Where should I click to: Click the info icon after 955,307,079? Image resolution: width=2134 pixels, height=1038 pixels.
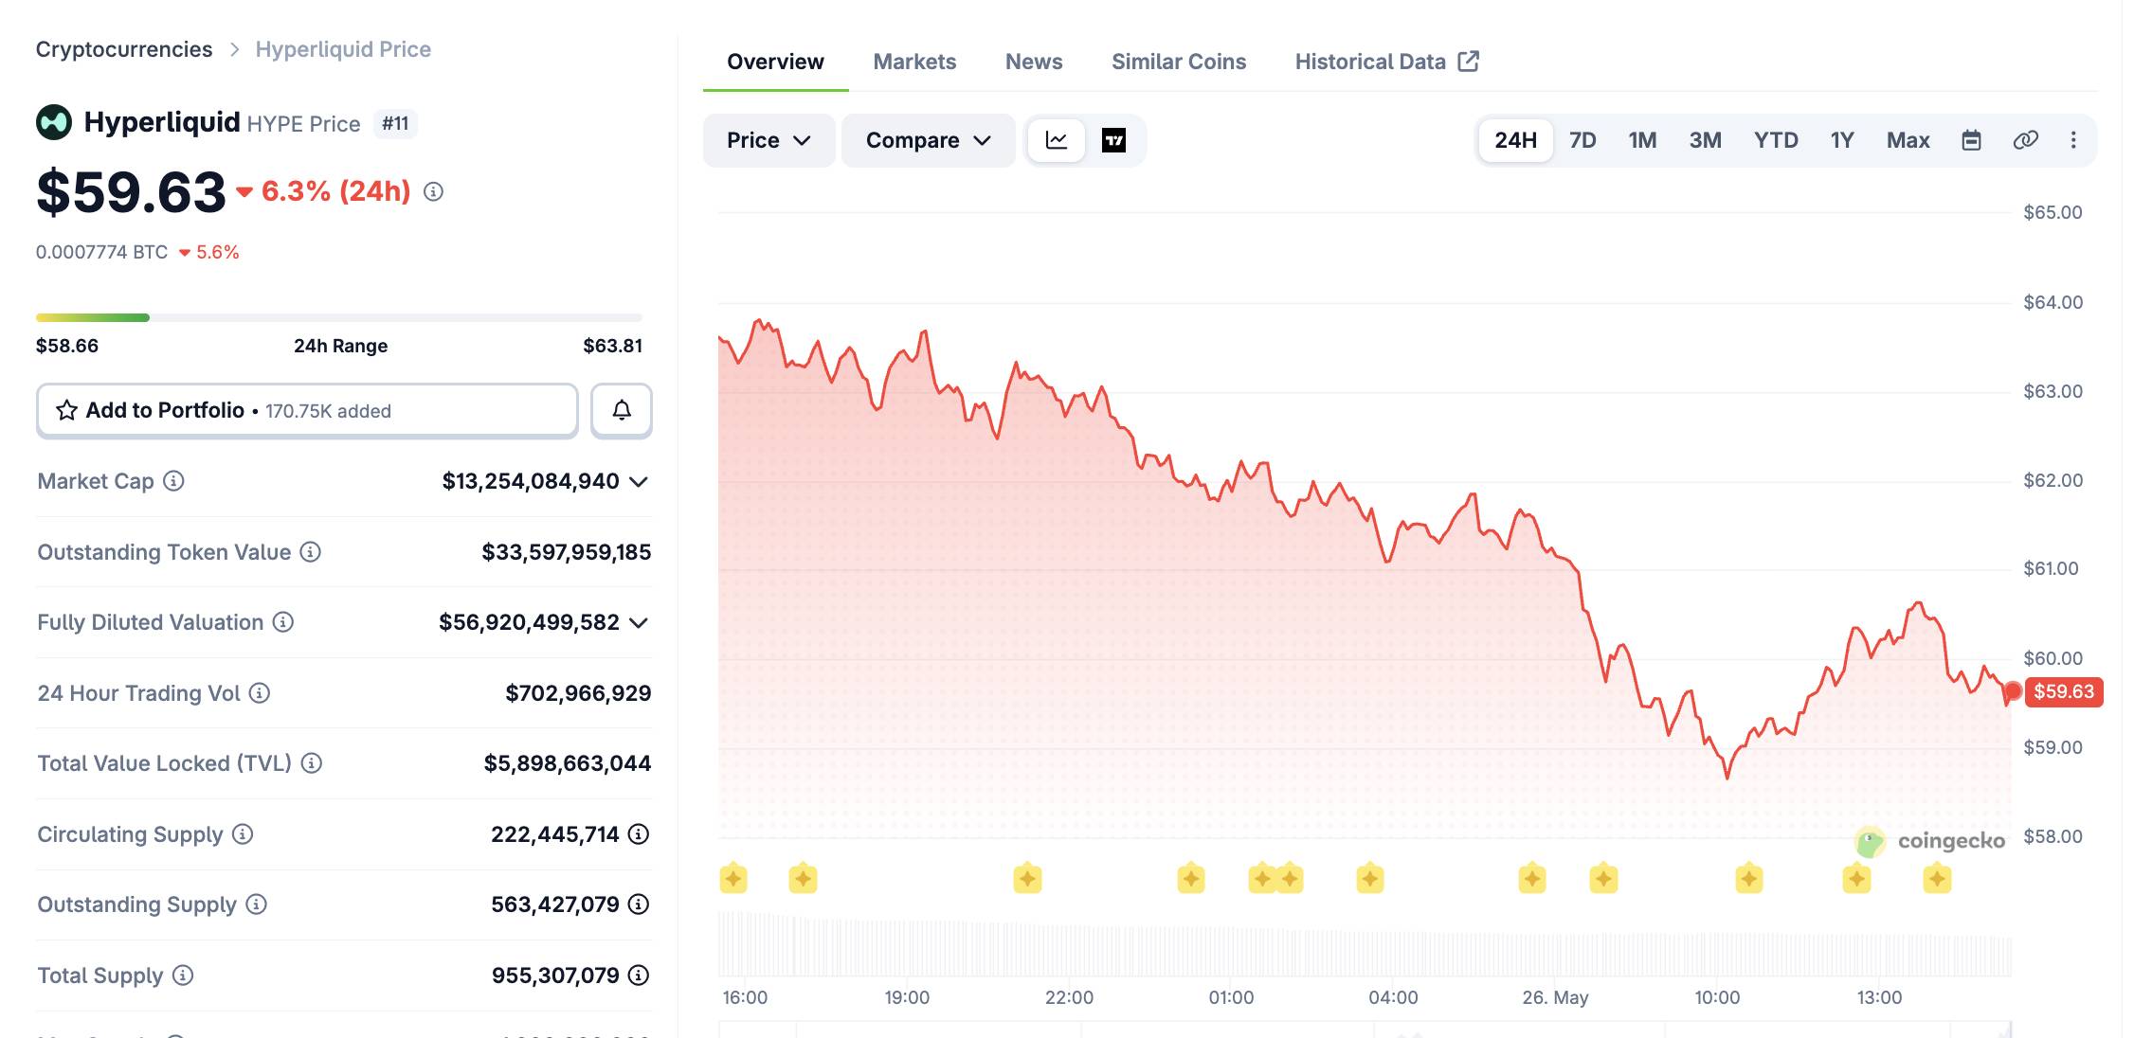pyautogui.click(x=639, y=975)
